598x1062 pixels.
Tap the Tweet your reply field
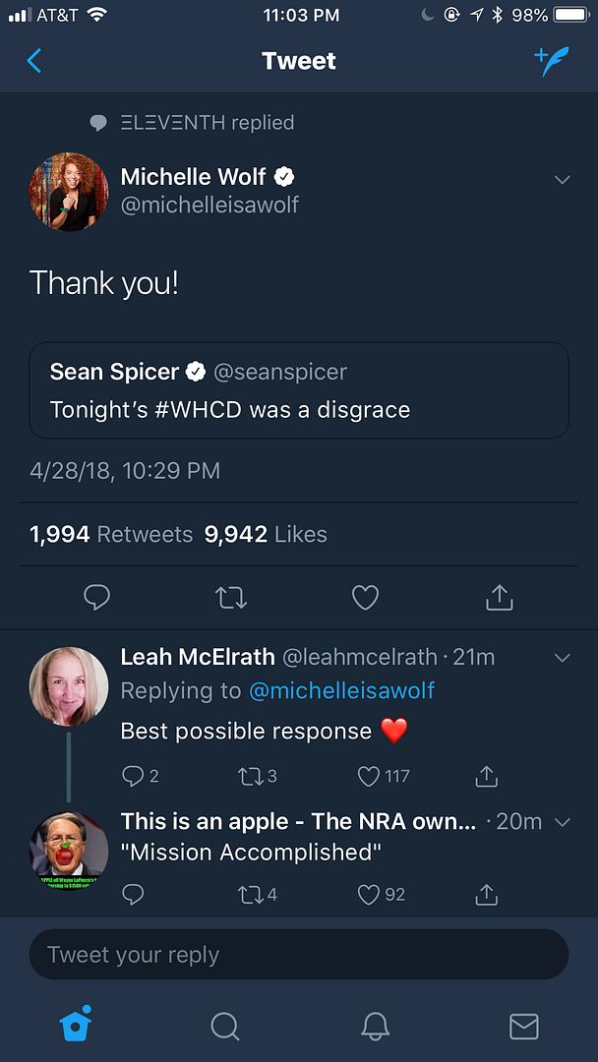click(299, 955)
